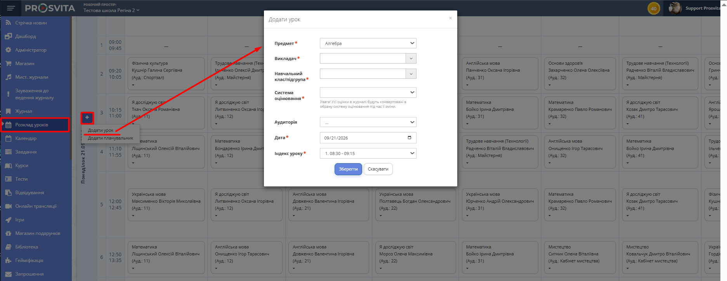
Task: Select Додати планувальник from the popup menu
Action: coord(111,138)
